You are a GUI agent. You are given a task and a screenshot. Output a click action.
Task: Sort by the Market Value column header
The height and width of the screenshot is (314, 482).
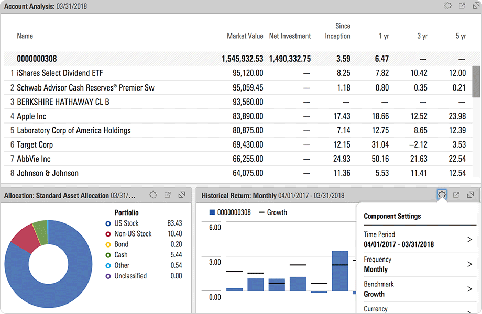(x=245, y=36)
